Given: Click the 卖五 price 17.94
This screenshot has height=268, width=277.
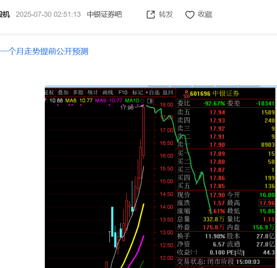Looking at the screenshot, I should click(x=217, y=112).
